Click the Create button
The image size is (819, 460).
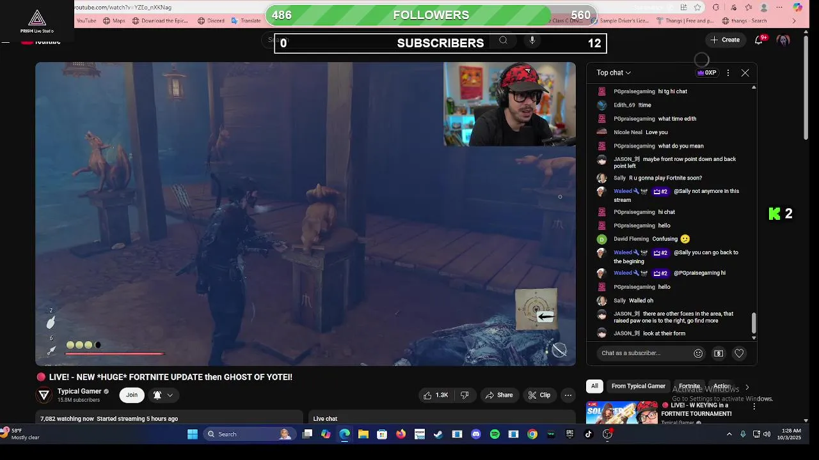725,40
